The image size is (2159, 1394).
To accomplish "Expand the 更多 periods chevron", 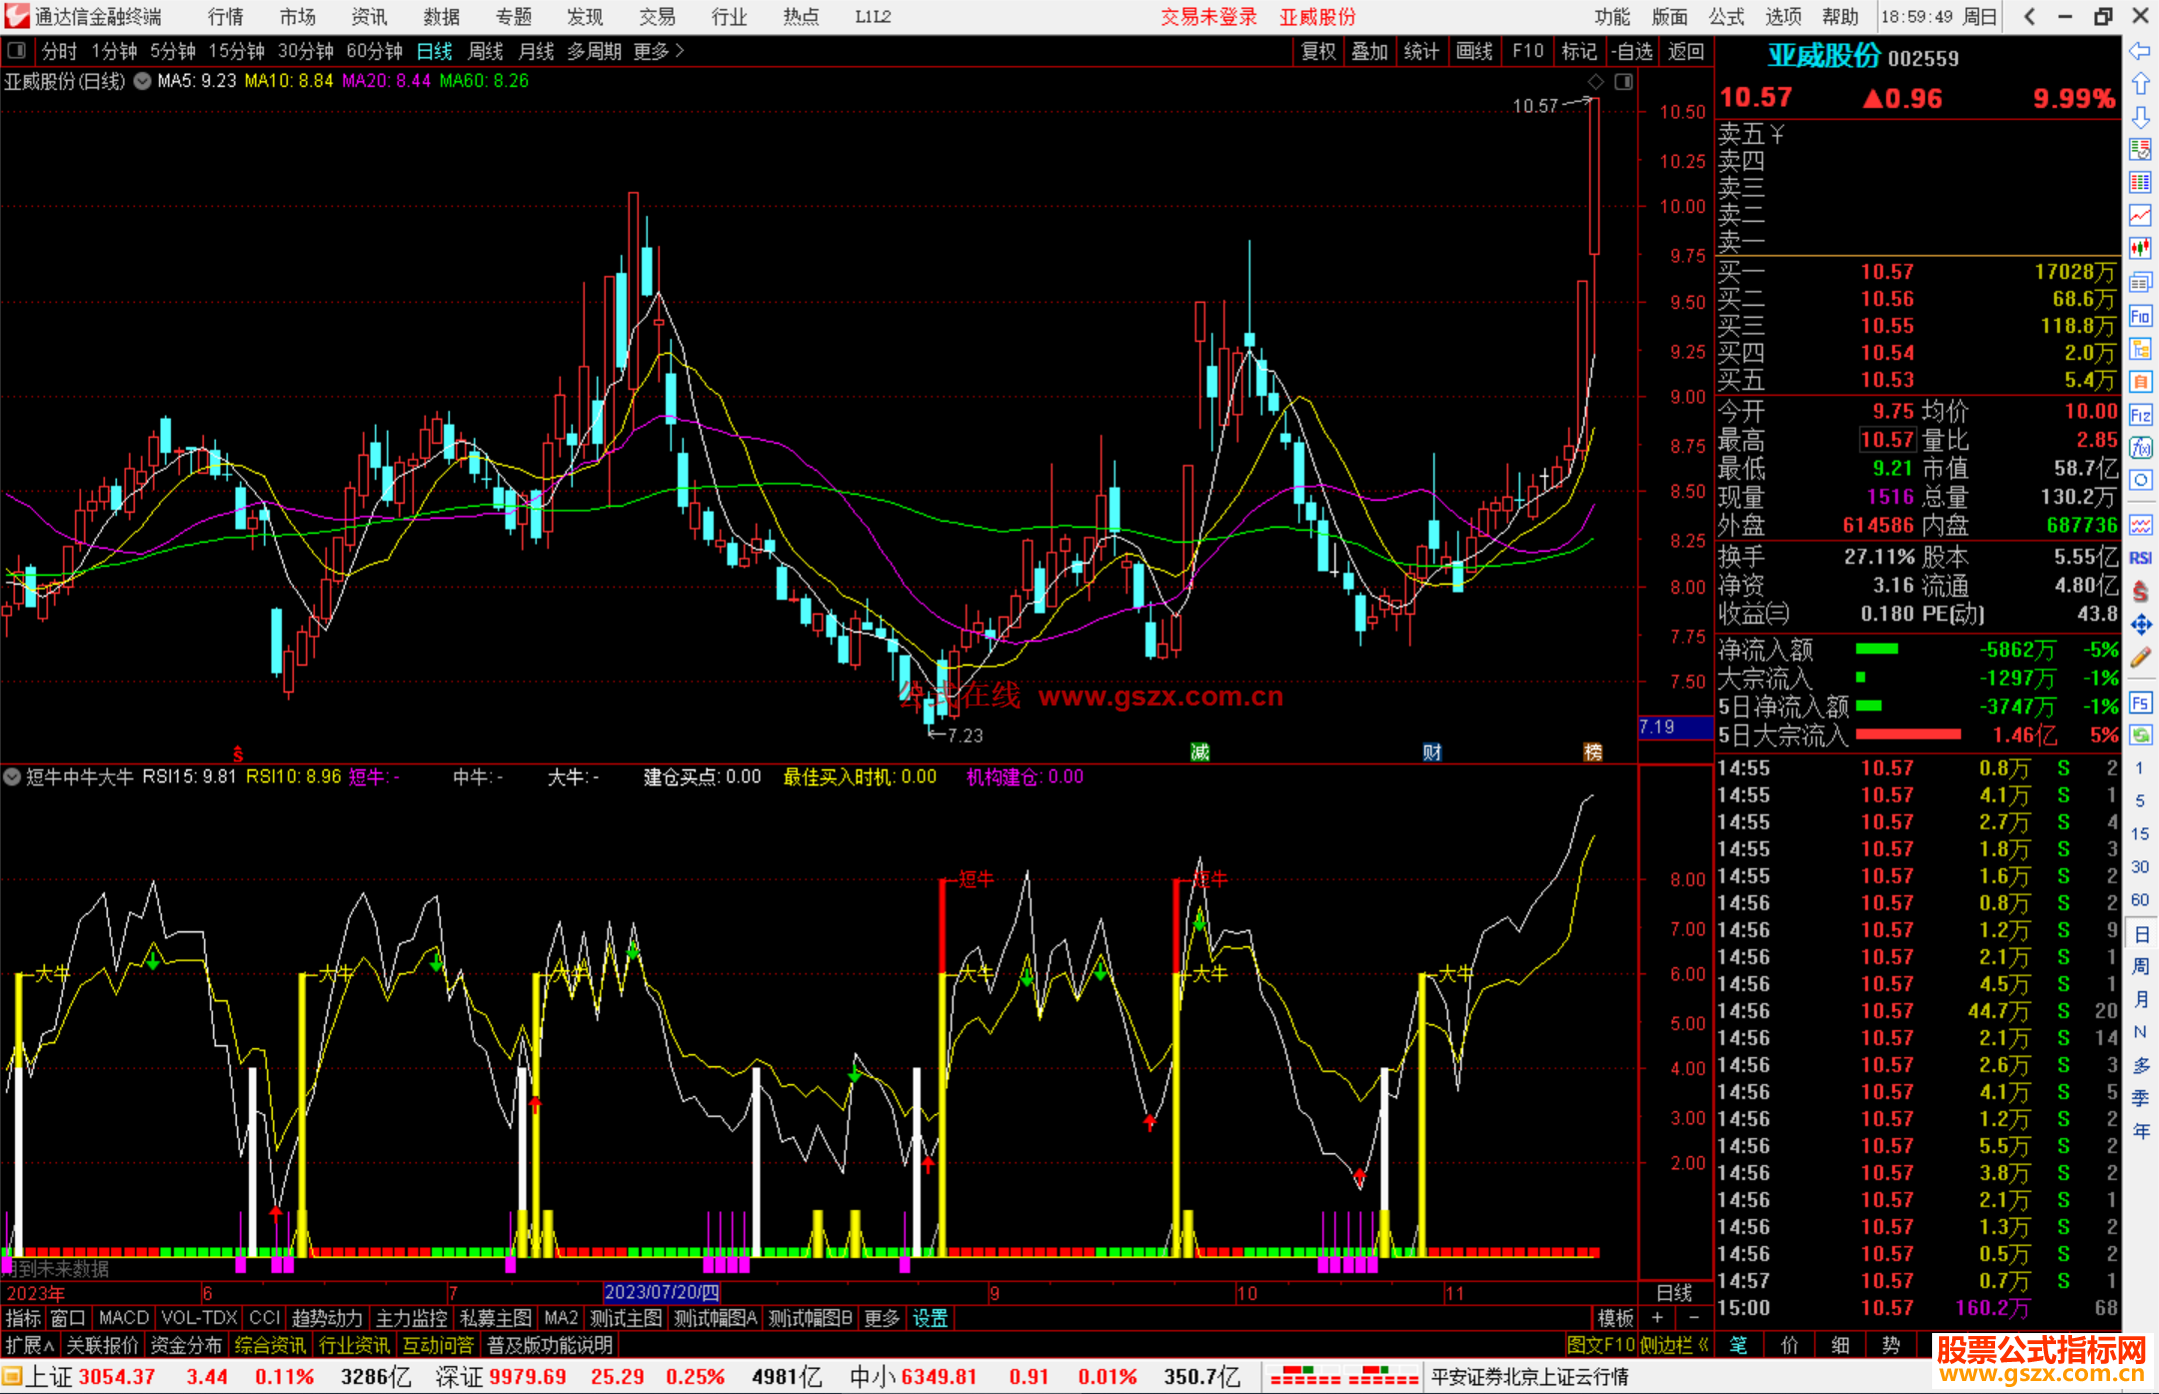I will pos(680,51).
